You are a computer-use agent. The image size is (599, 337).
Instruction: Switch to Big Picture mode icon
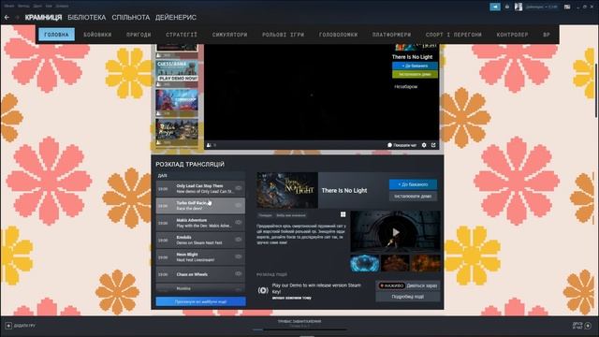[567, 7]
